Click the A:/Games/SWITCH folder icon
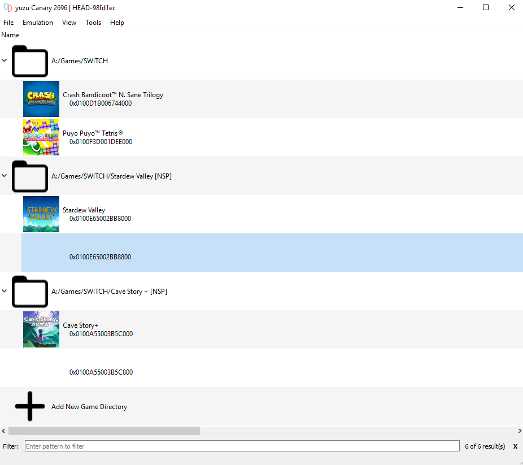Image resolution: width=523 pixels, height=465 pixels. pos(30,61)
